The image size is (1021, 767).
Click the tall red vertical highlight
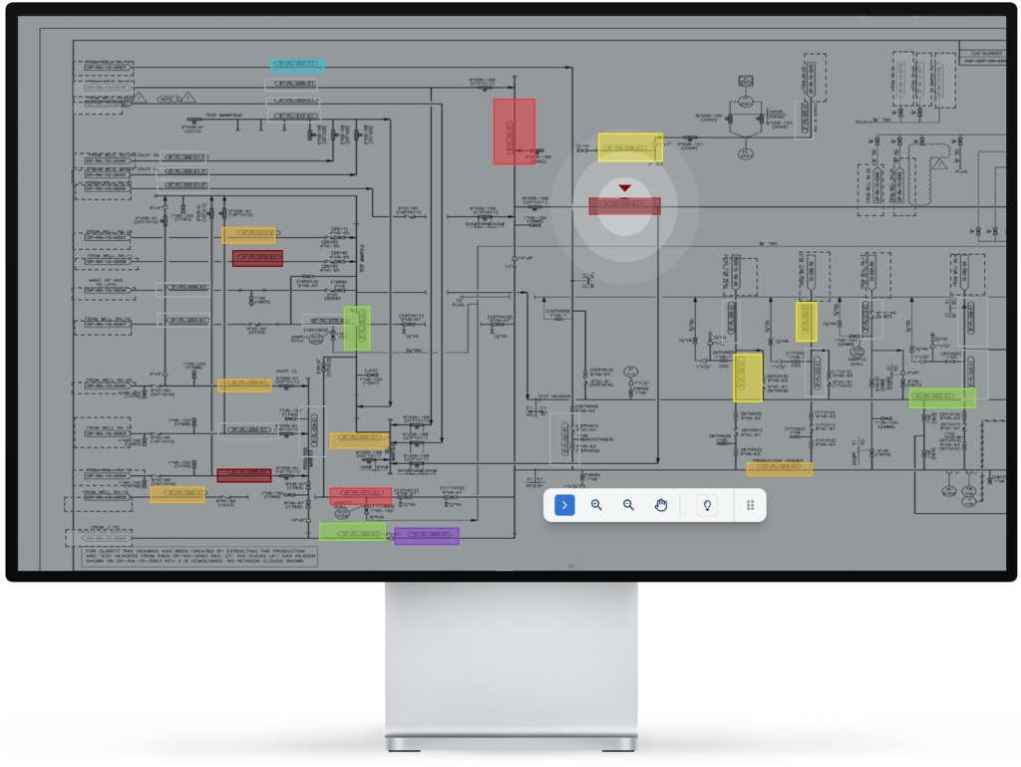[514, 130]
